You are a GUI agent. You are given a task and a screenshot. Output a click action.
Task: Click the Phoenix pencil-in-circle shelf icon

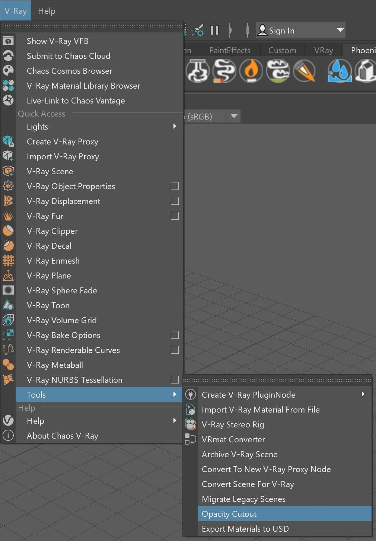pyautogui.click(x=305, y=70)
